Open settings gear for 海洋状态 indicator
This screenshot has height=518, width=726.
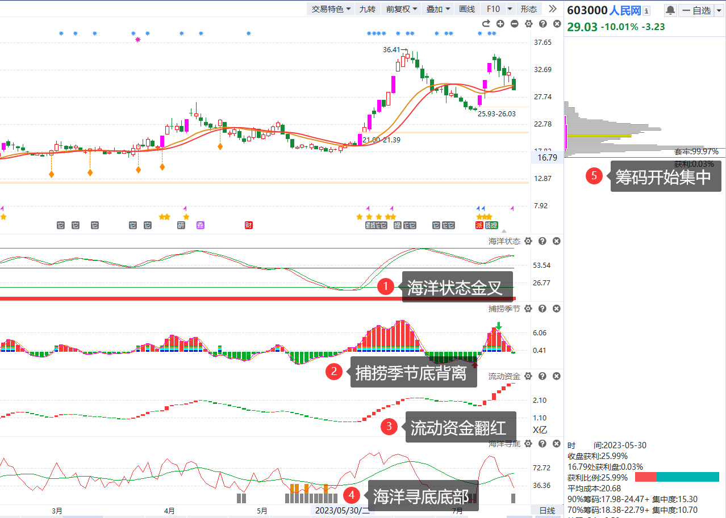coord(528,241)
